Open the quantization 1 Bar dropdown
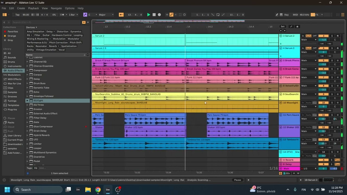The height and width of the screenshot is (195, 347). 73,15
